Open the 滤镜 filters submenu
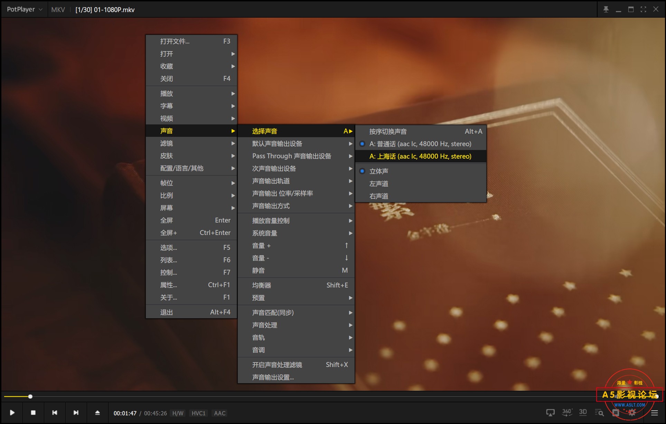This screenshot has width=666, height=424. pyautogui.click(x=191, y=143)
